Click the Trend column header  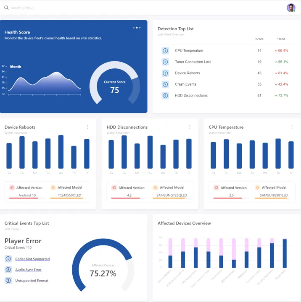point(281,39)
